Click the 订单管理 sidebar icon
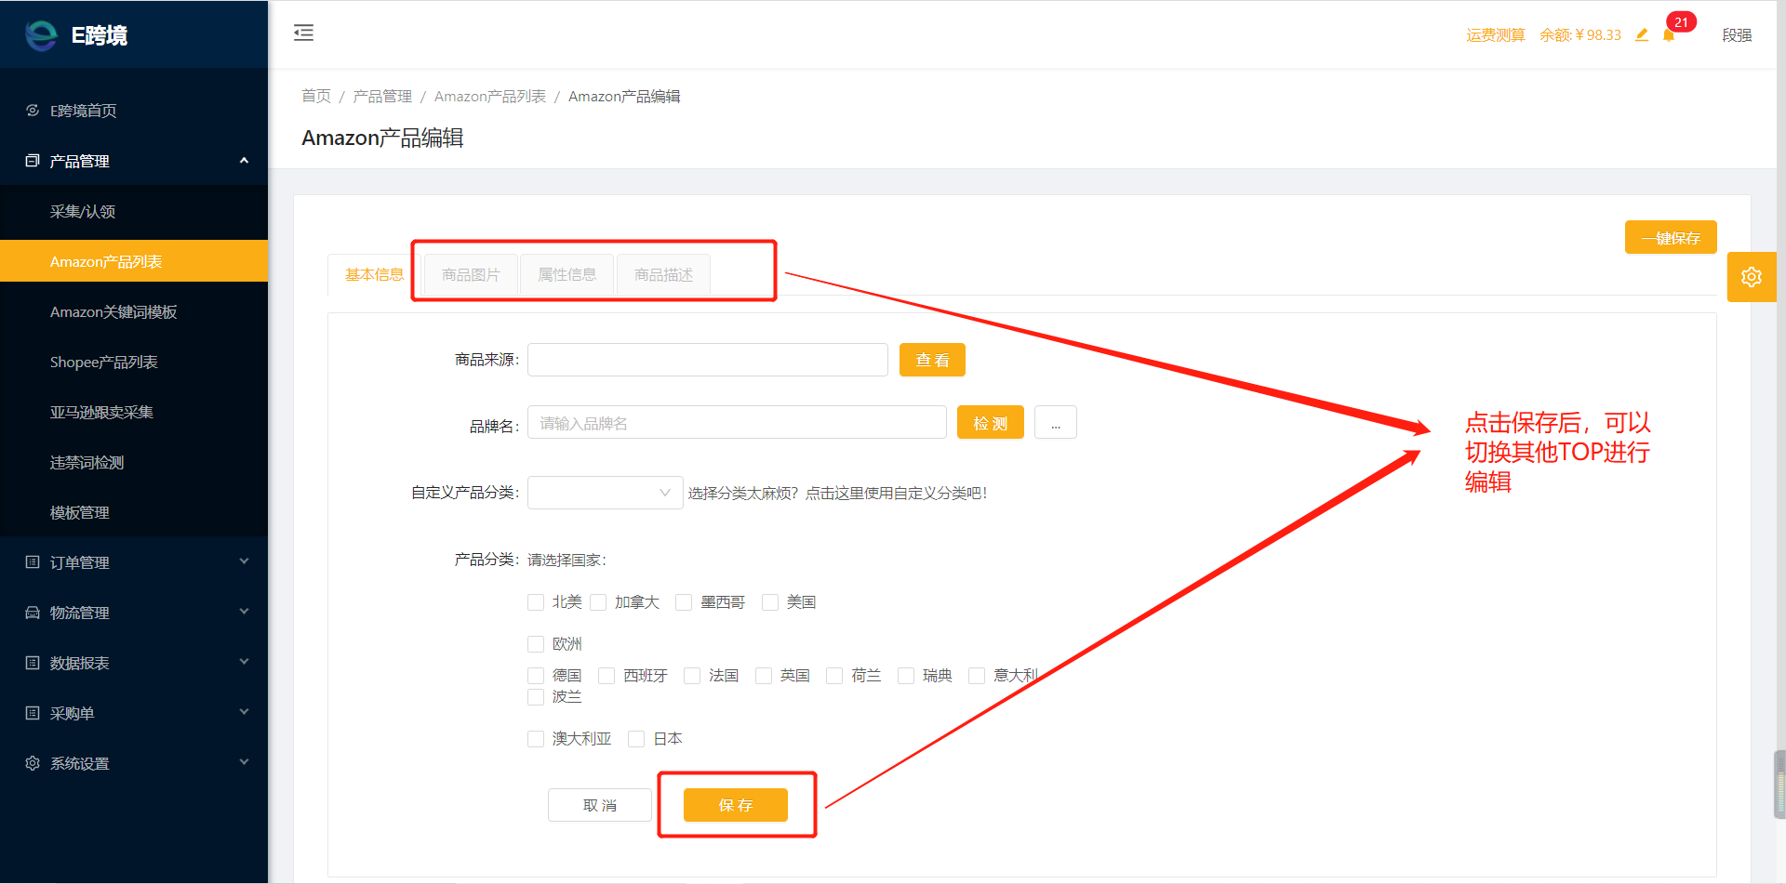The image size is (1786, 884). click(33, 562)
